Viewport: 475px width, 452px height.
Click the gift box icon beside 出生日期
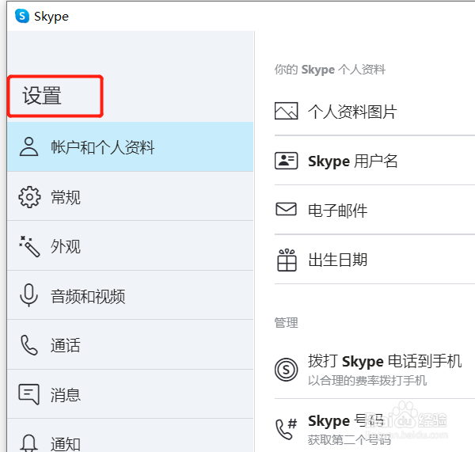point(287,260)
